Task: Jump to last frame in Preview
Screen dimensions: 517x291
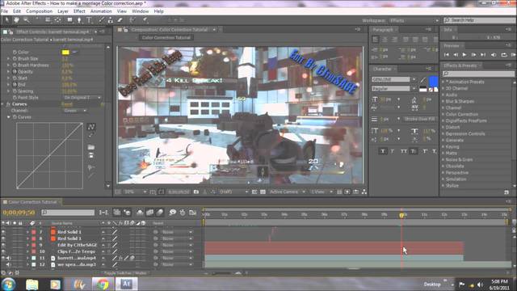Action: (483, 55)
